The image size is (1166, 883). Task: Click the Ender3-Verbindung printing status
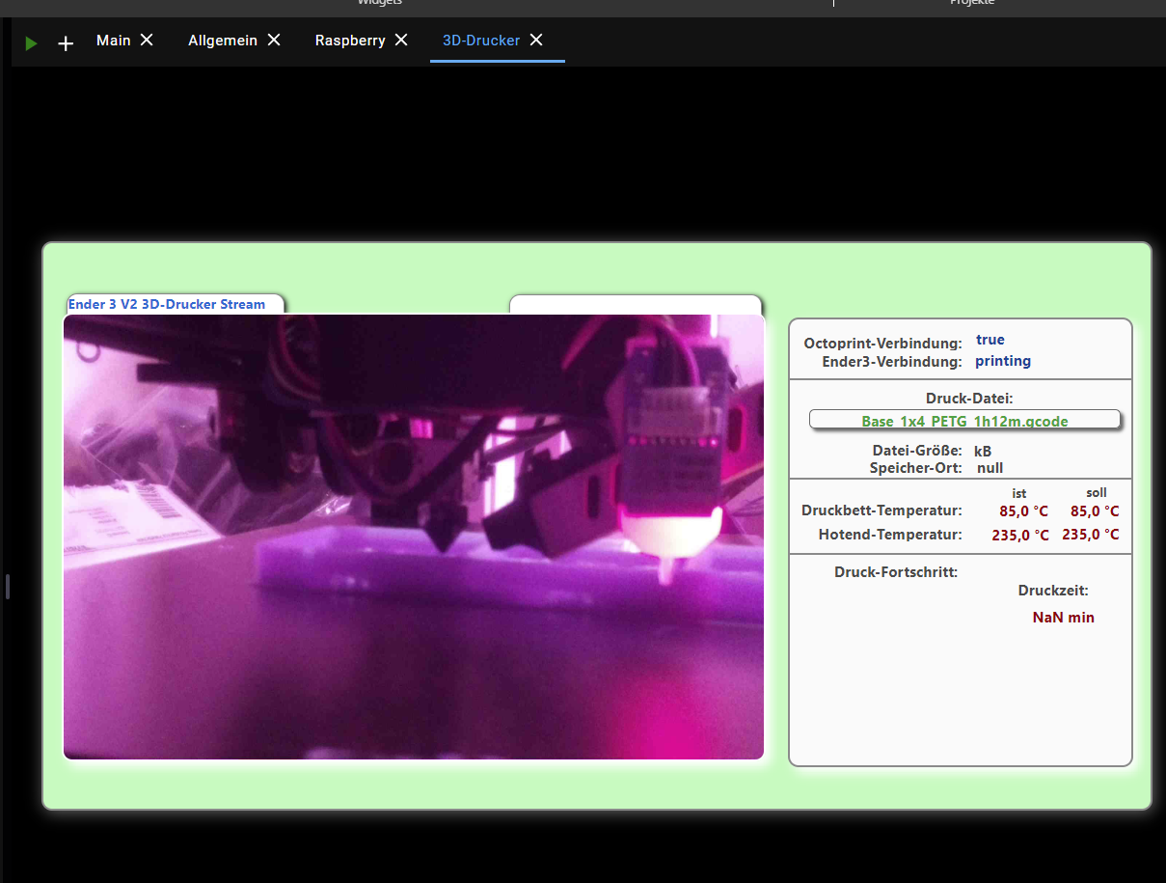[1002, 361]
